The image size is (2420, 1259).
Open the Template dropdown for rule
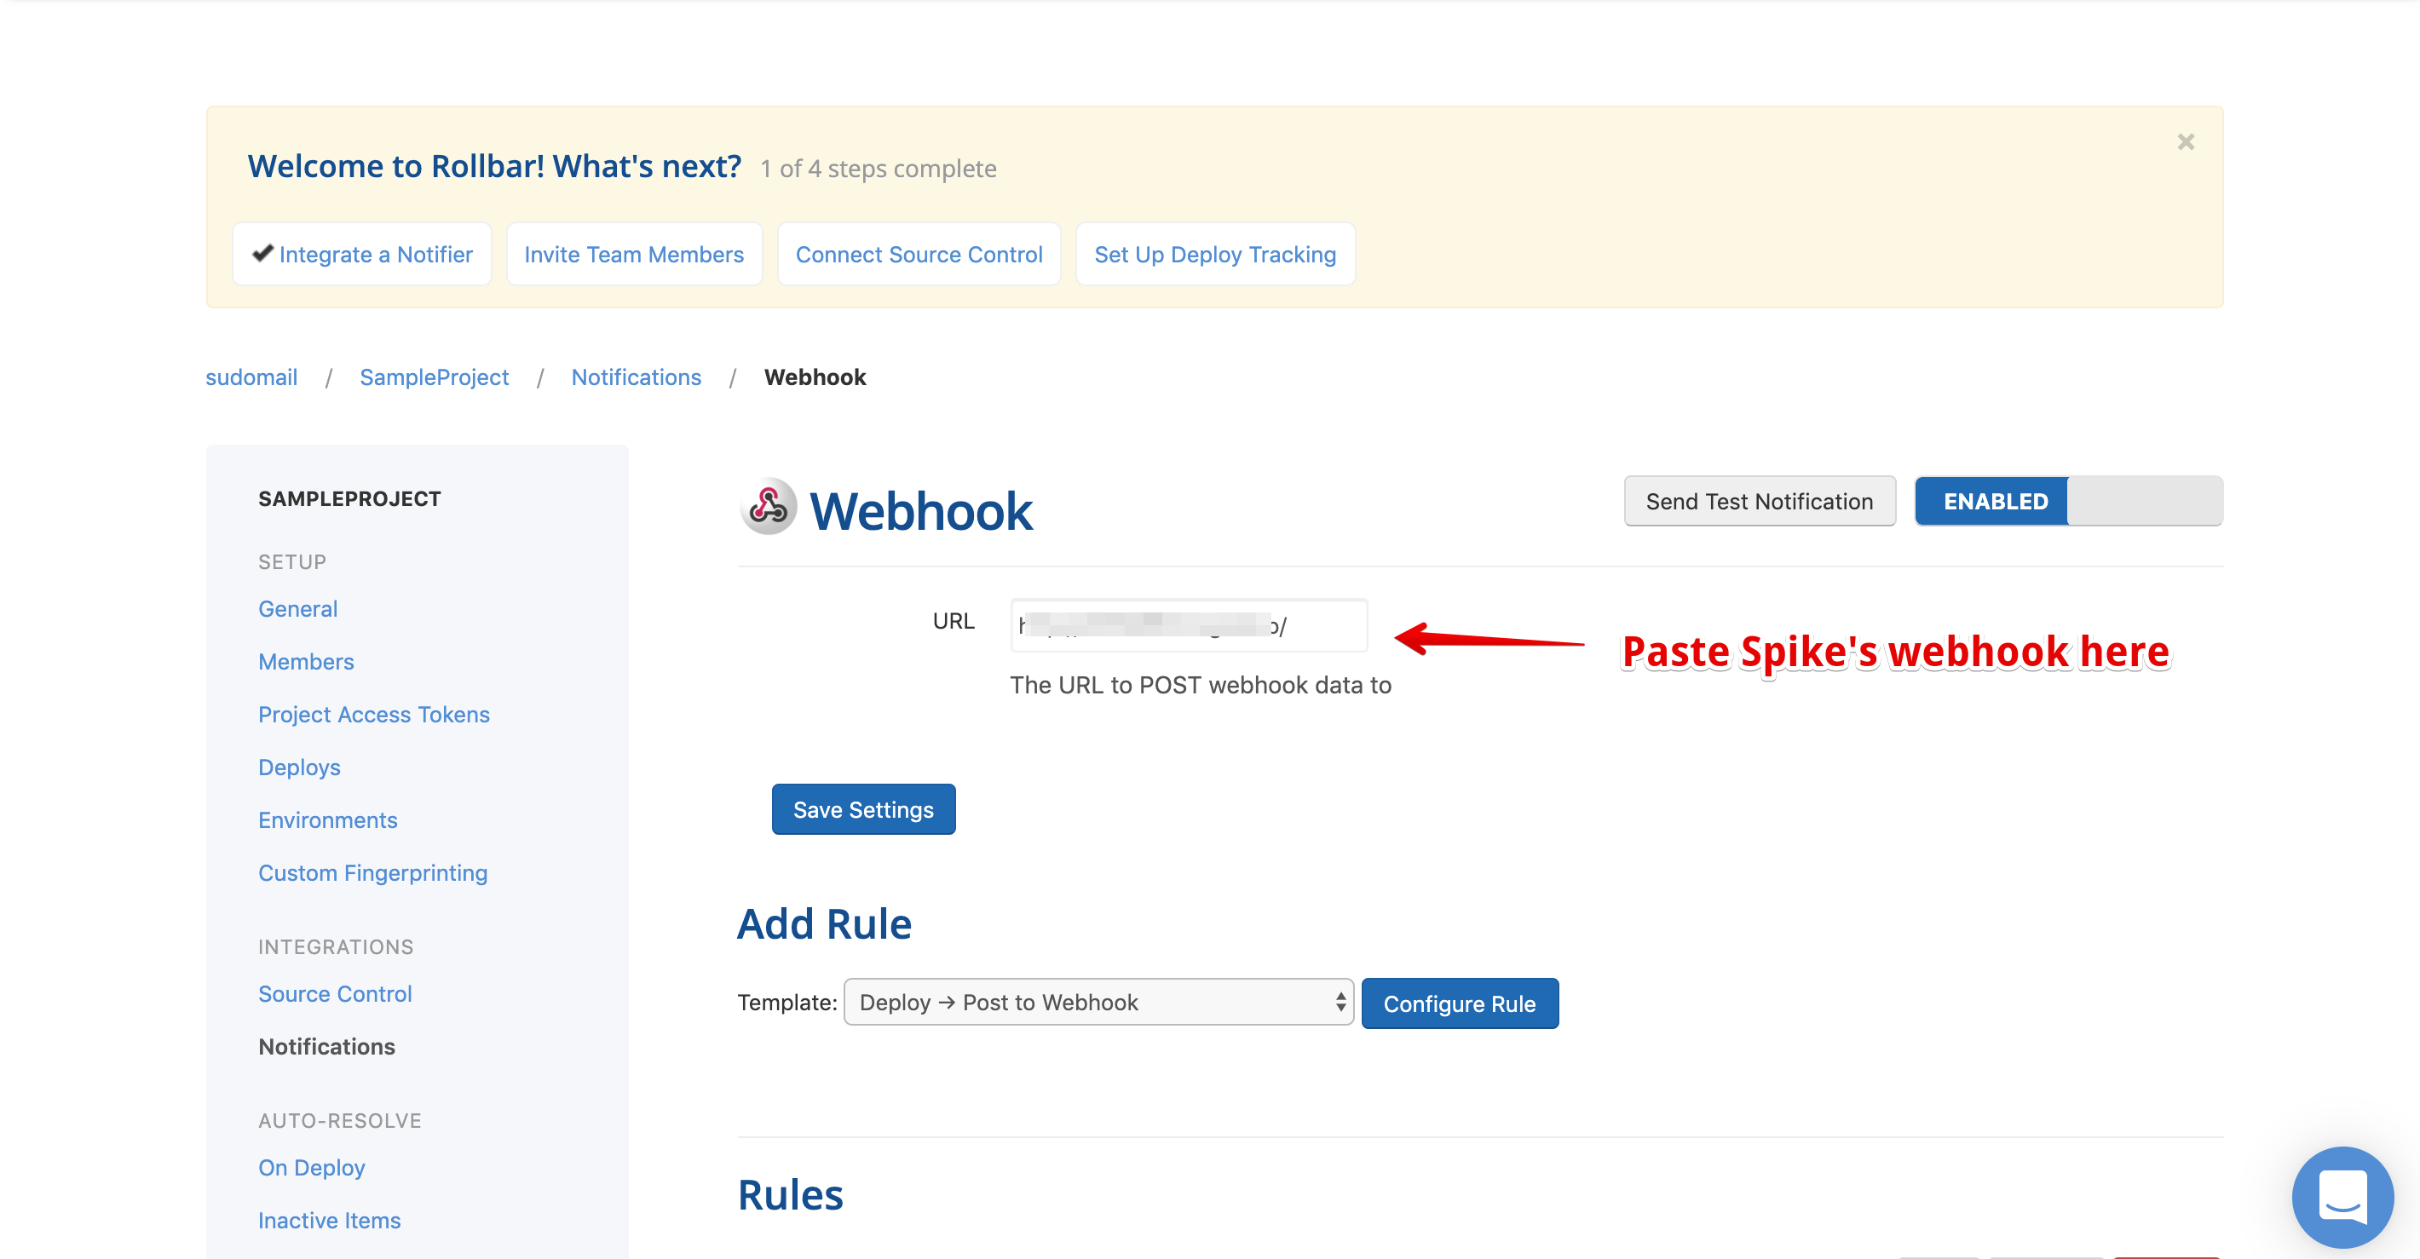pyautogui.click(x=1098, y=1002)
